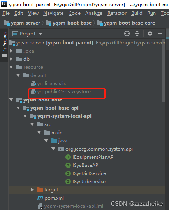The width and height of the screenshot is (169, 210).
Task: Click the IntelliJ IDEA logo in title bar
Action: pyautogui.click(x=4, y=4)
